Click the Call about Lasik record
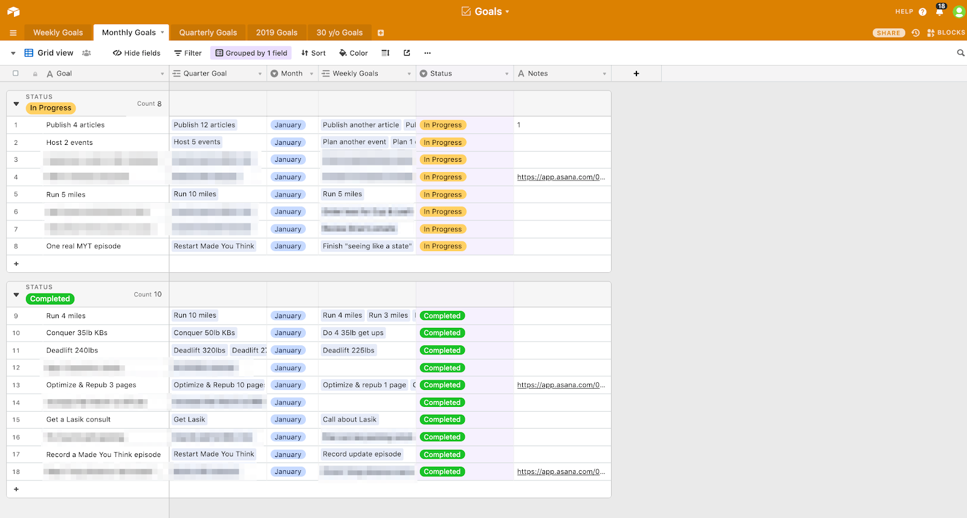Screen dimensions: 967x518 click(x=349, y=419)
